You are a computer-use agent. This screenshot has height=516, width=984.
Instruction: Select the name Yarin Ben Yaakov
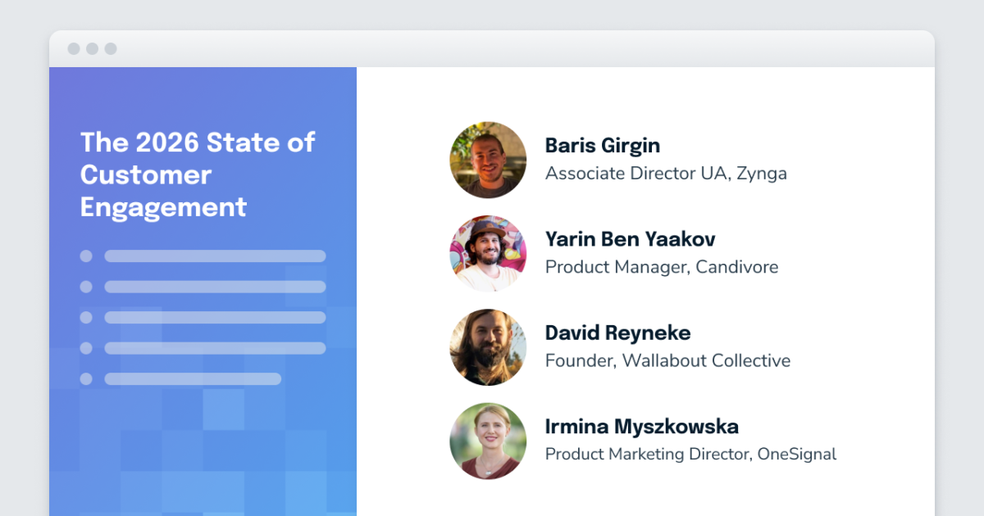pyautogui.click(x=631, y=239)
